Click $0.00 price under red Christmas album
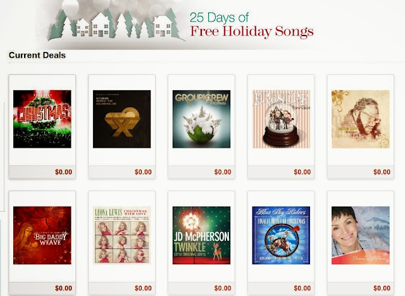 pos(63,172)
